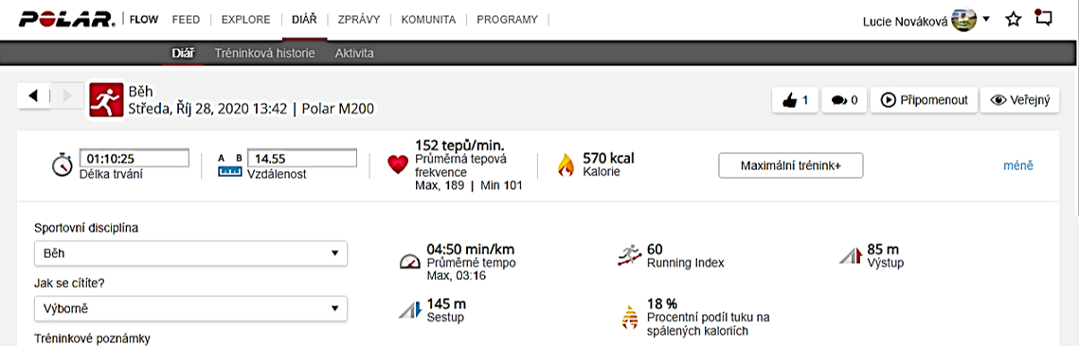This screenshot has height=346, width=1079.
Task: Click the Vzdálenost 14.55 input field
Action: point(302,158)
